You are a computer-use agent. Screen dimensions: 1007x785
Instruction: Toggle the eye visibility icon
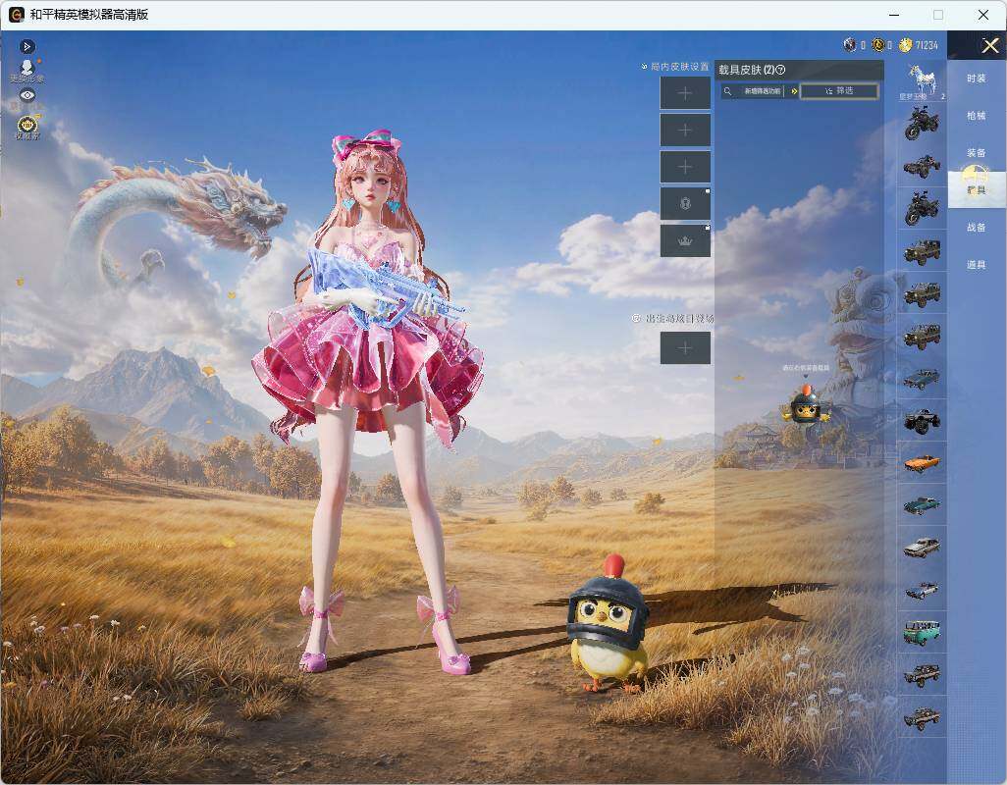(x=26, y=95)
